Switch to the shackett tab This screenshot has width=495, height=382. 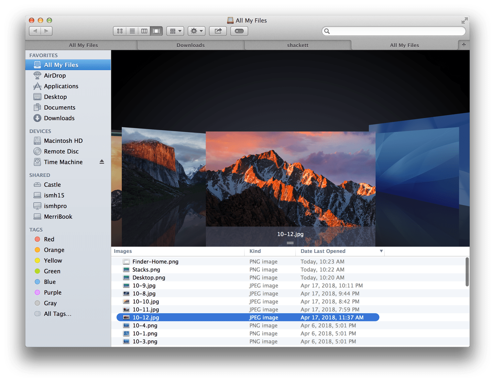(x=297, y=45)
